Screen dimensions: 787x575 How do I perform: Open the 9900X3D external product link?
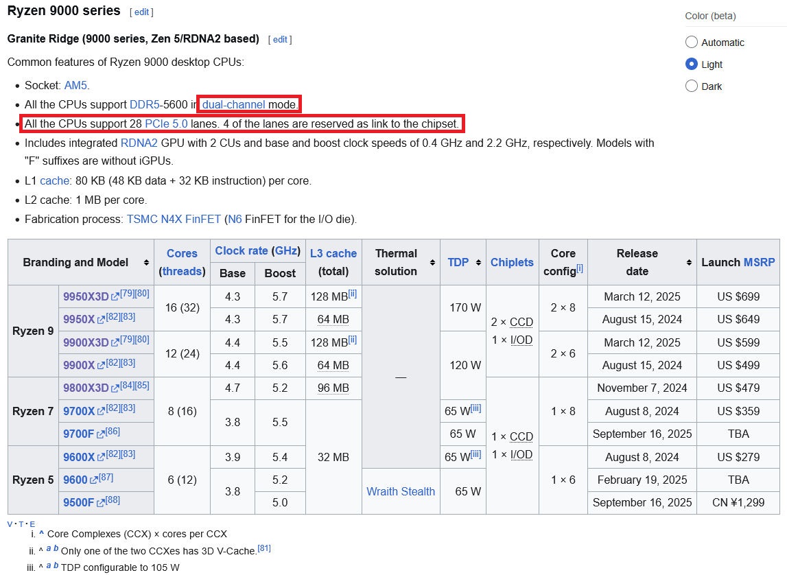(x=91, y=342)
